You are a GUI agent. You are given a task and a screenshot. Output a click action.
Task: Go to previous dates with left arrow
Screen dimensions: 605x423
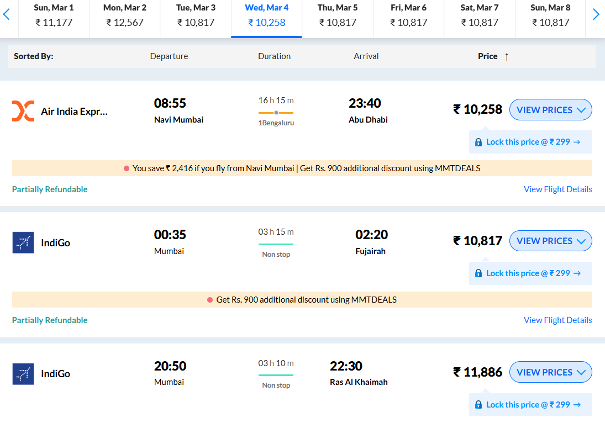pos(6,15)
